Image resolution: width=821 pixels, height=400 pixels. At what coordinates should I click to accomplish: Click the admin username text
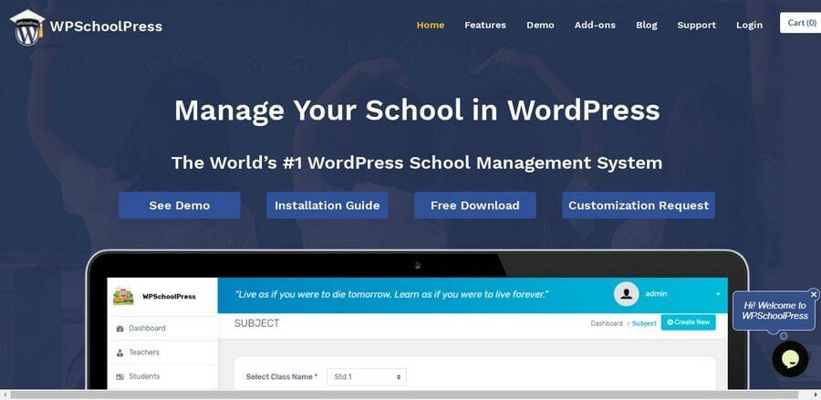click(x=656, y=294)
